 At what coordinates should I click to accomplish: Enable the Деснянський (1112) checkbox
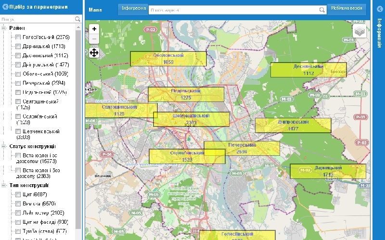click(18, 56)
